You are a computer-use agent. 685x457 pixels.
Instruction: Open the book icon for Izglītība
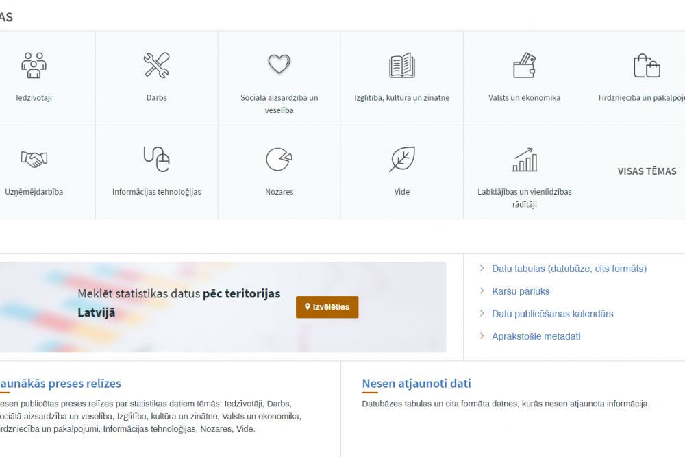coord(402,65)
